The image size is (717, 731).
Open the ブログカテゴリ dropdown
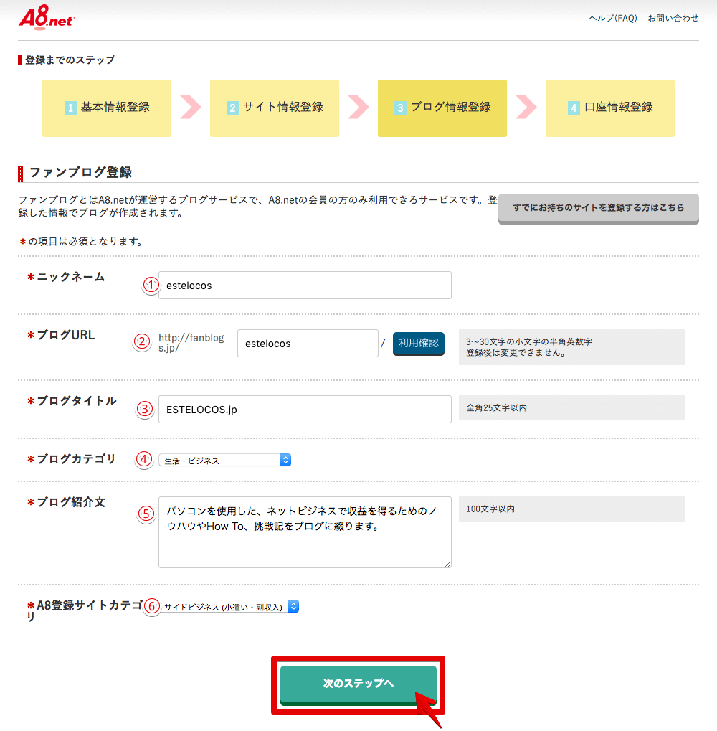tap(224, 460)
